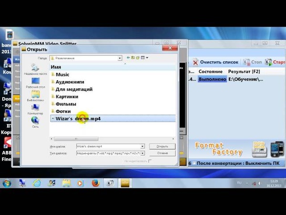Open the Тип файлов filter dropdown

pyautogui.click(x=142, y=153)
